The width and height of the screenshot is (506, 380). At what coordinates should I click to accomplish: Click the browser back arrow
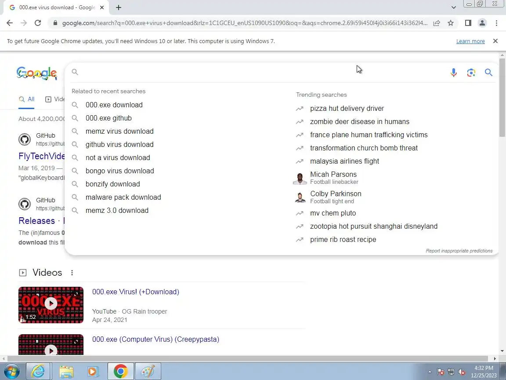[10, 23]
